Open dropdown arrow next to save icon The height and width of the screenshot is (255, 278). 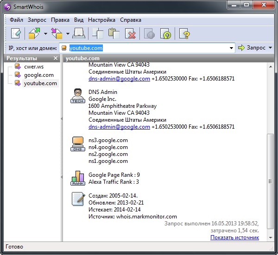click(68, 33)
